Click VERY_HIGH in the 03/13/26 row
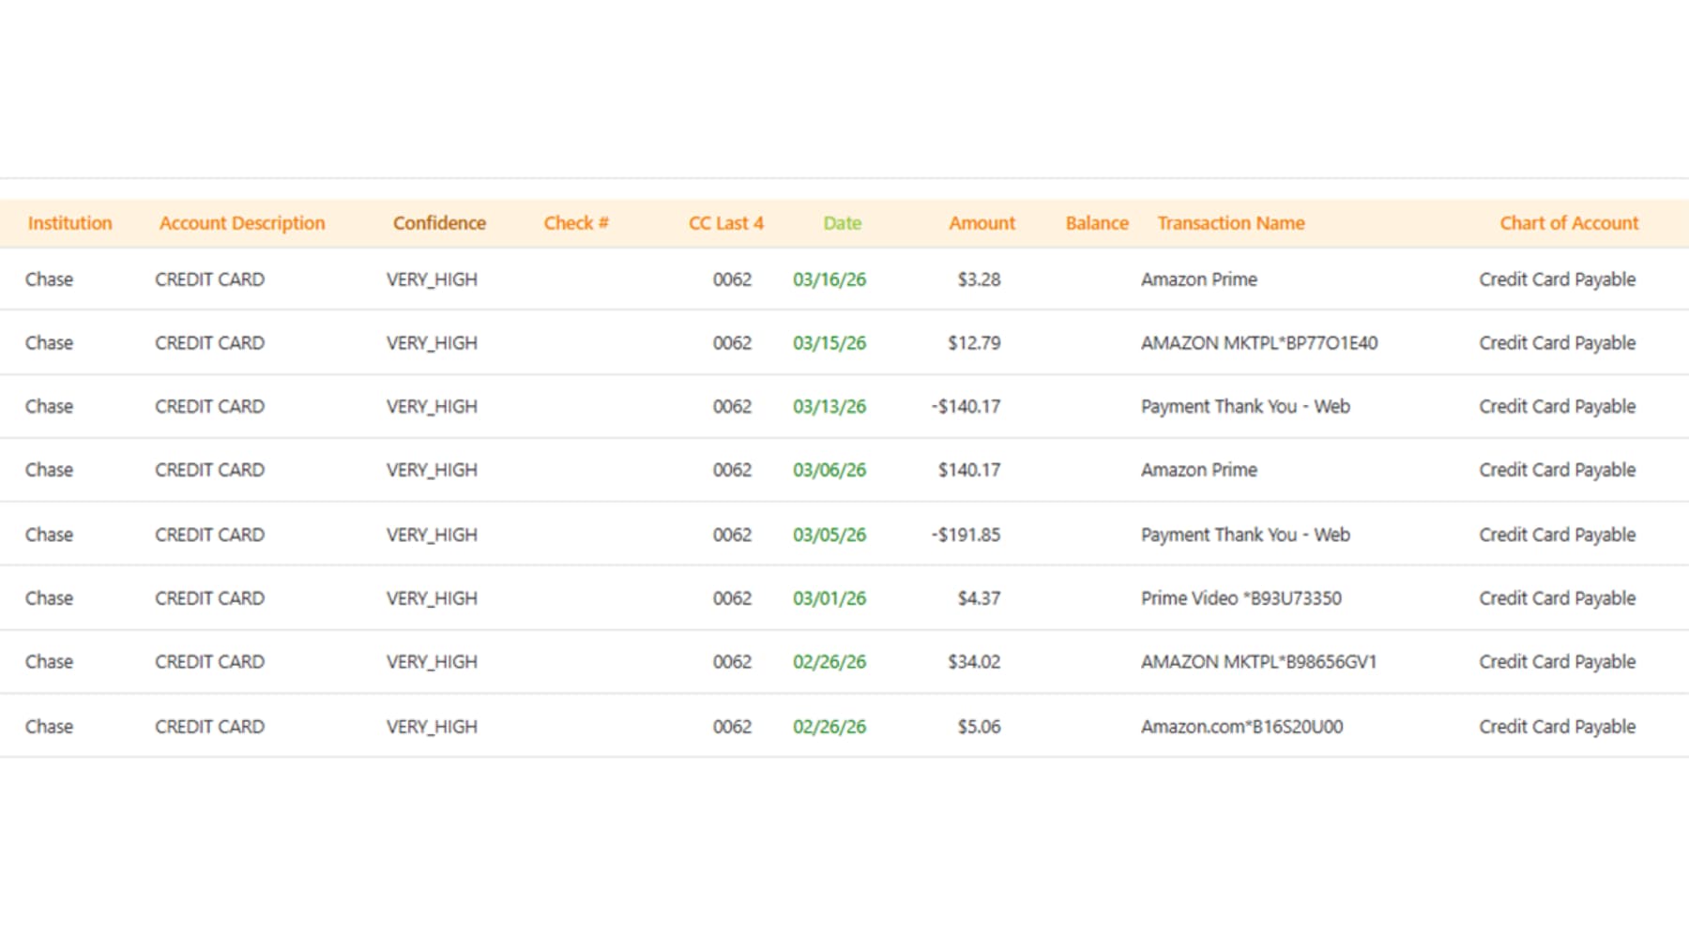 432,407
